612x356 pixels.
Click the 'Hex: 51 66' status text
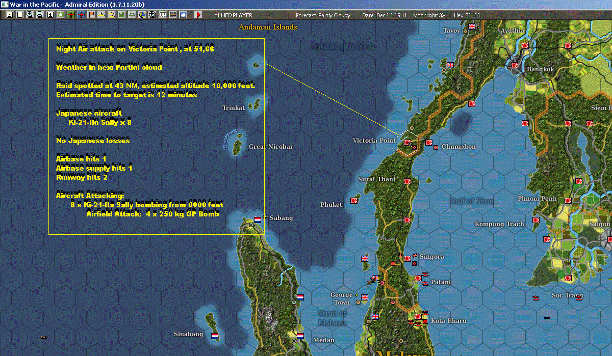coord(466,15)
